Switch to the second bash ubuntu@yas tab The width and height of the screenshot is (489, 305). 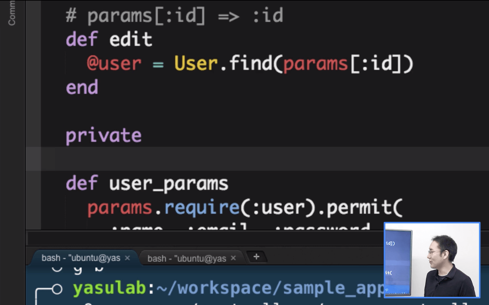coord(187,258)
